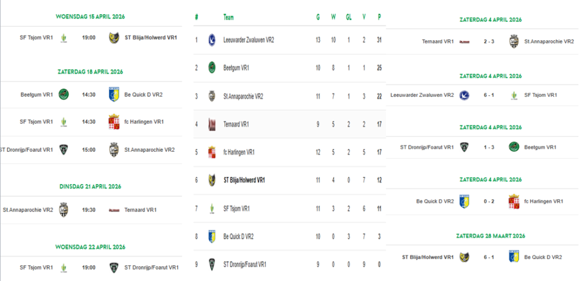Click Beetgum VR1 club logo in standings

pyautogui.click(x=212, y=67)
